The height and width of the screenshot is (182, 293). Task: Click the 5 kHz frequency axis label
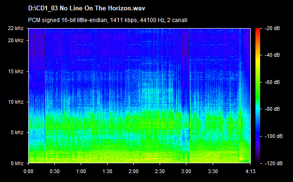coord(17,133)
